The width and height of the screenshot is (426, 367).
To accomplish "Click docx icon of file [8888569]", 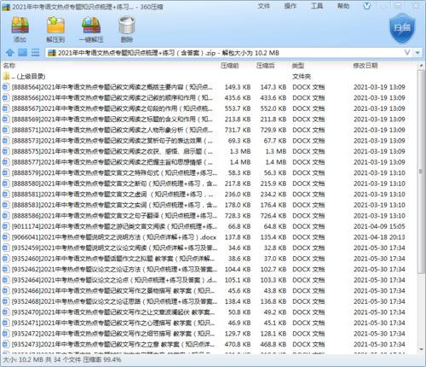I will [5, 119].
